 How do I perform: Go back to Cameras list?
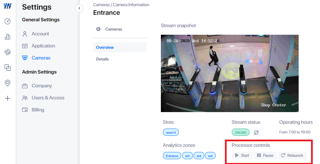[x=114, y=29]
